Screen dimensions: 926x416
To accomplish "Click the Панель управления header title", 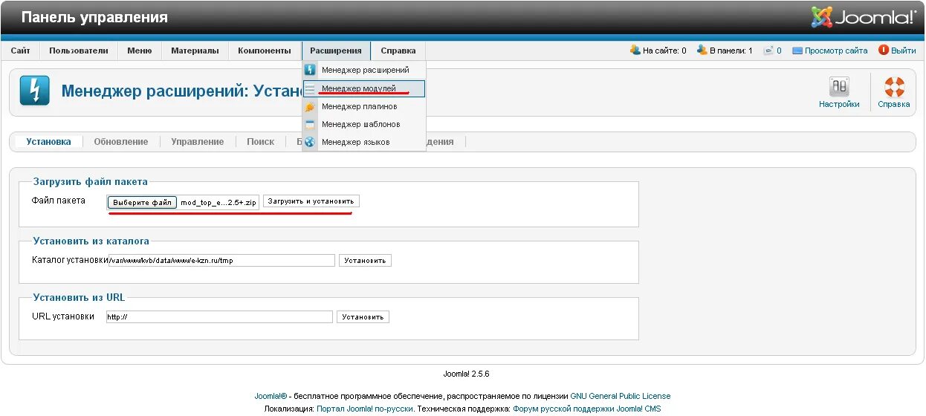I will pyautogui.click(x=94, y=17).
